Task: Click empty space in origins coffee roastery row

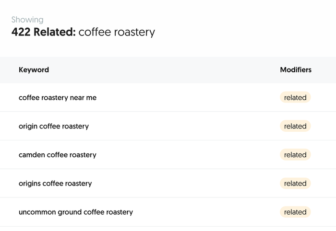Action: click(x=184, y=183)
